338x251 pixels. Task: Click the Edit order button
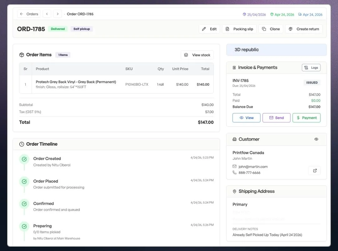[209, 29]
